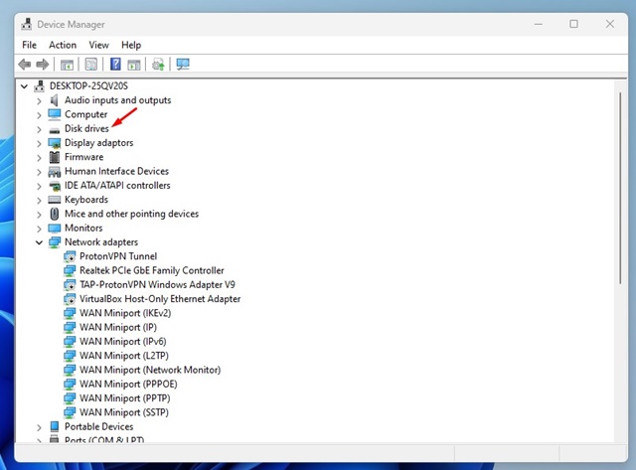
Task: Click the Monitors icon
Action: [x=55, y=228]
